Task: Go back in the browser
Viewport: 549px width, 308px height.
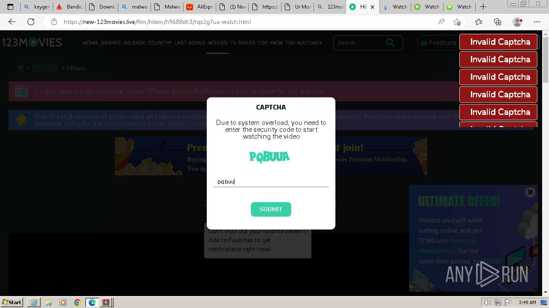Action: [x=12, y=22]
